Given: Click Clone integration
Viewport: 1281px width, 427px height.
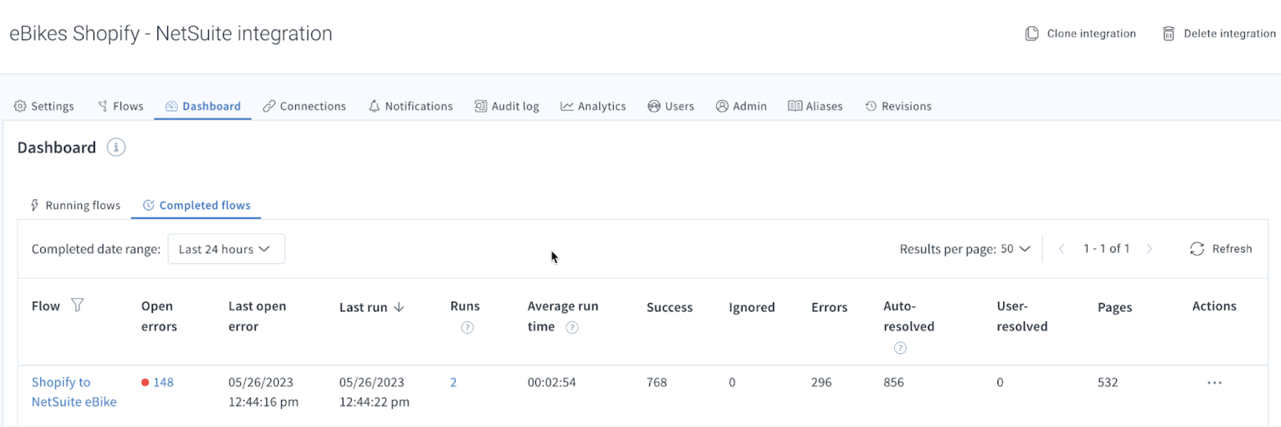Looking at the screenshot, I should point(1081,33).
